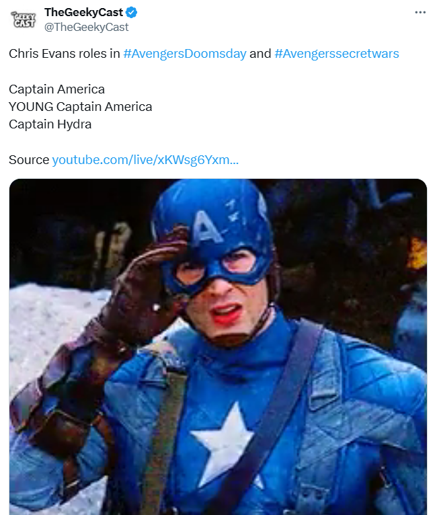Open the @TheGeekyCast handle link
This screenshot has height=515, width=435.
[87, 27]
